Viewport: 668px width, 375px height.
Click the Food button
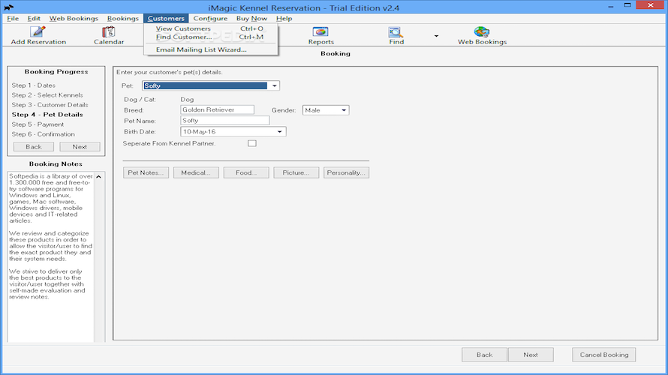click(x=246, y=172)
